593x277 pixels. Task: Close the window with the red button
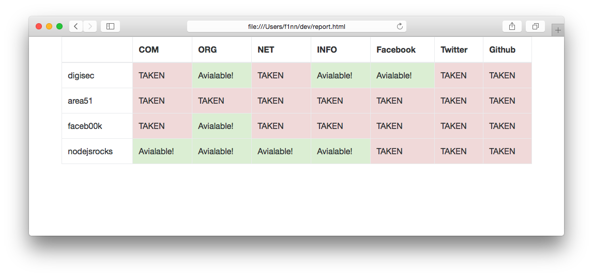(39, 26)
